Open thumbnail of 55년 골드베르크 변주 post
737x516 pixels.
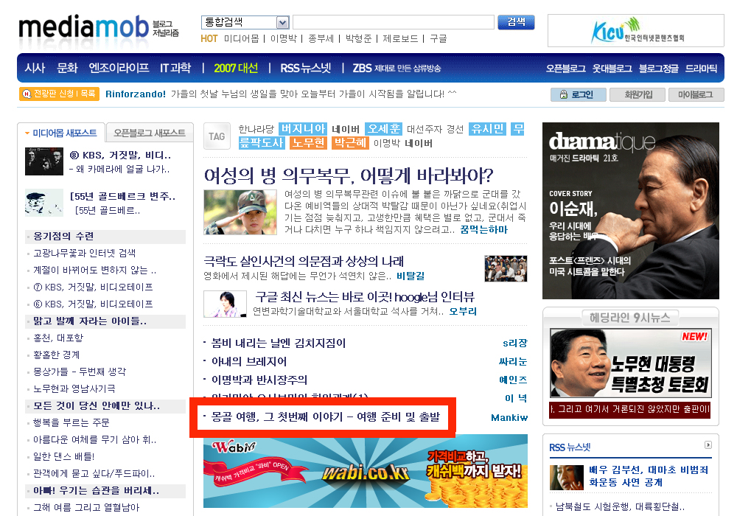tap(43, 203)
